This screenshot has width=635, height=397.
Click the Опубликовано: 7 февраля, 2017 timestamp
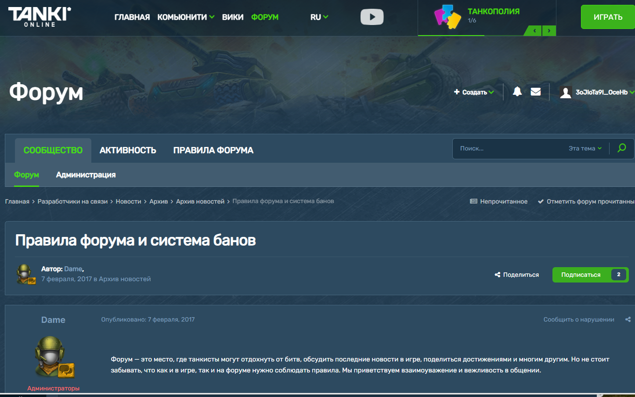tap(148, 319)
